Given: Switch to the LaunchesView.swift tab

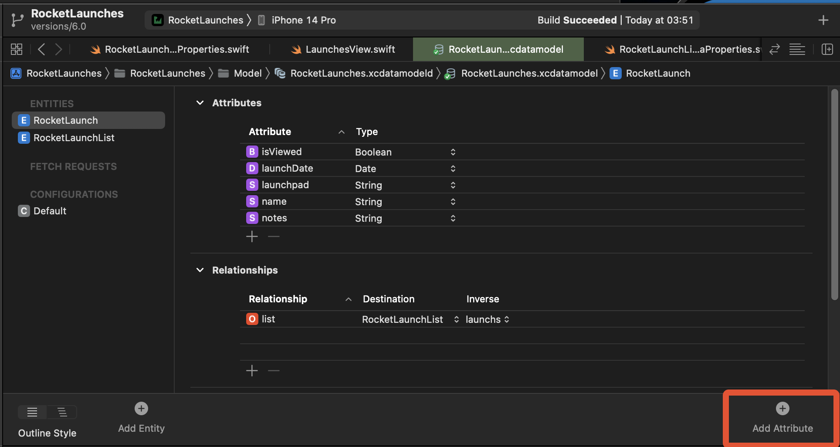Looking at the screenshot, I should (x=343, y=49).
